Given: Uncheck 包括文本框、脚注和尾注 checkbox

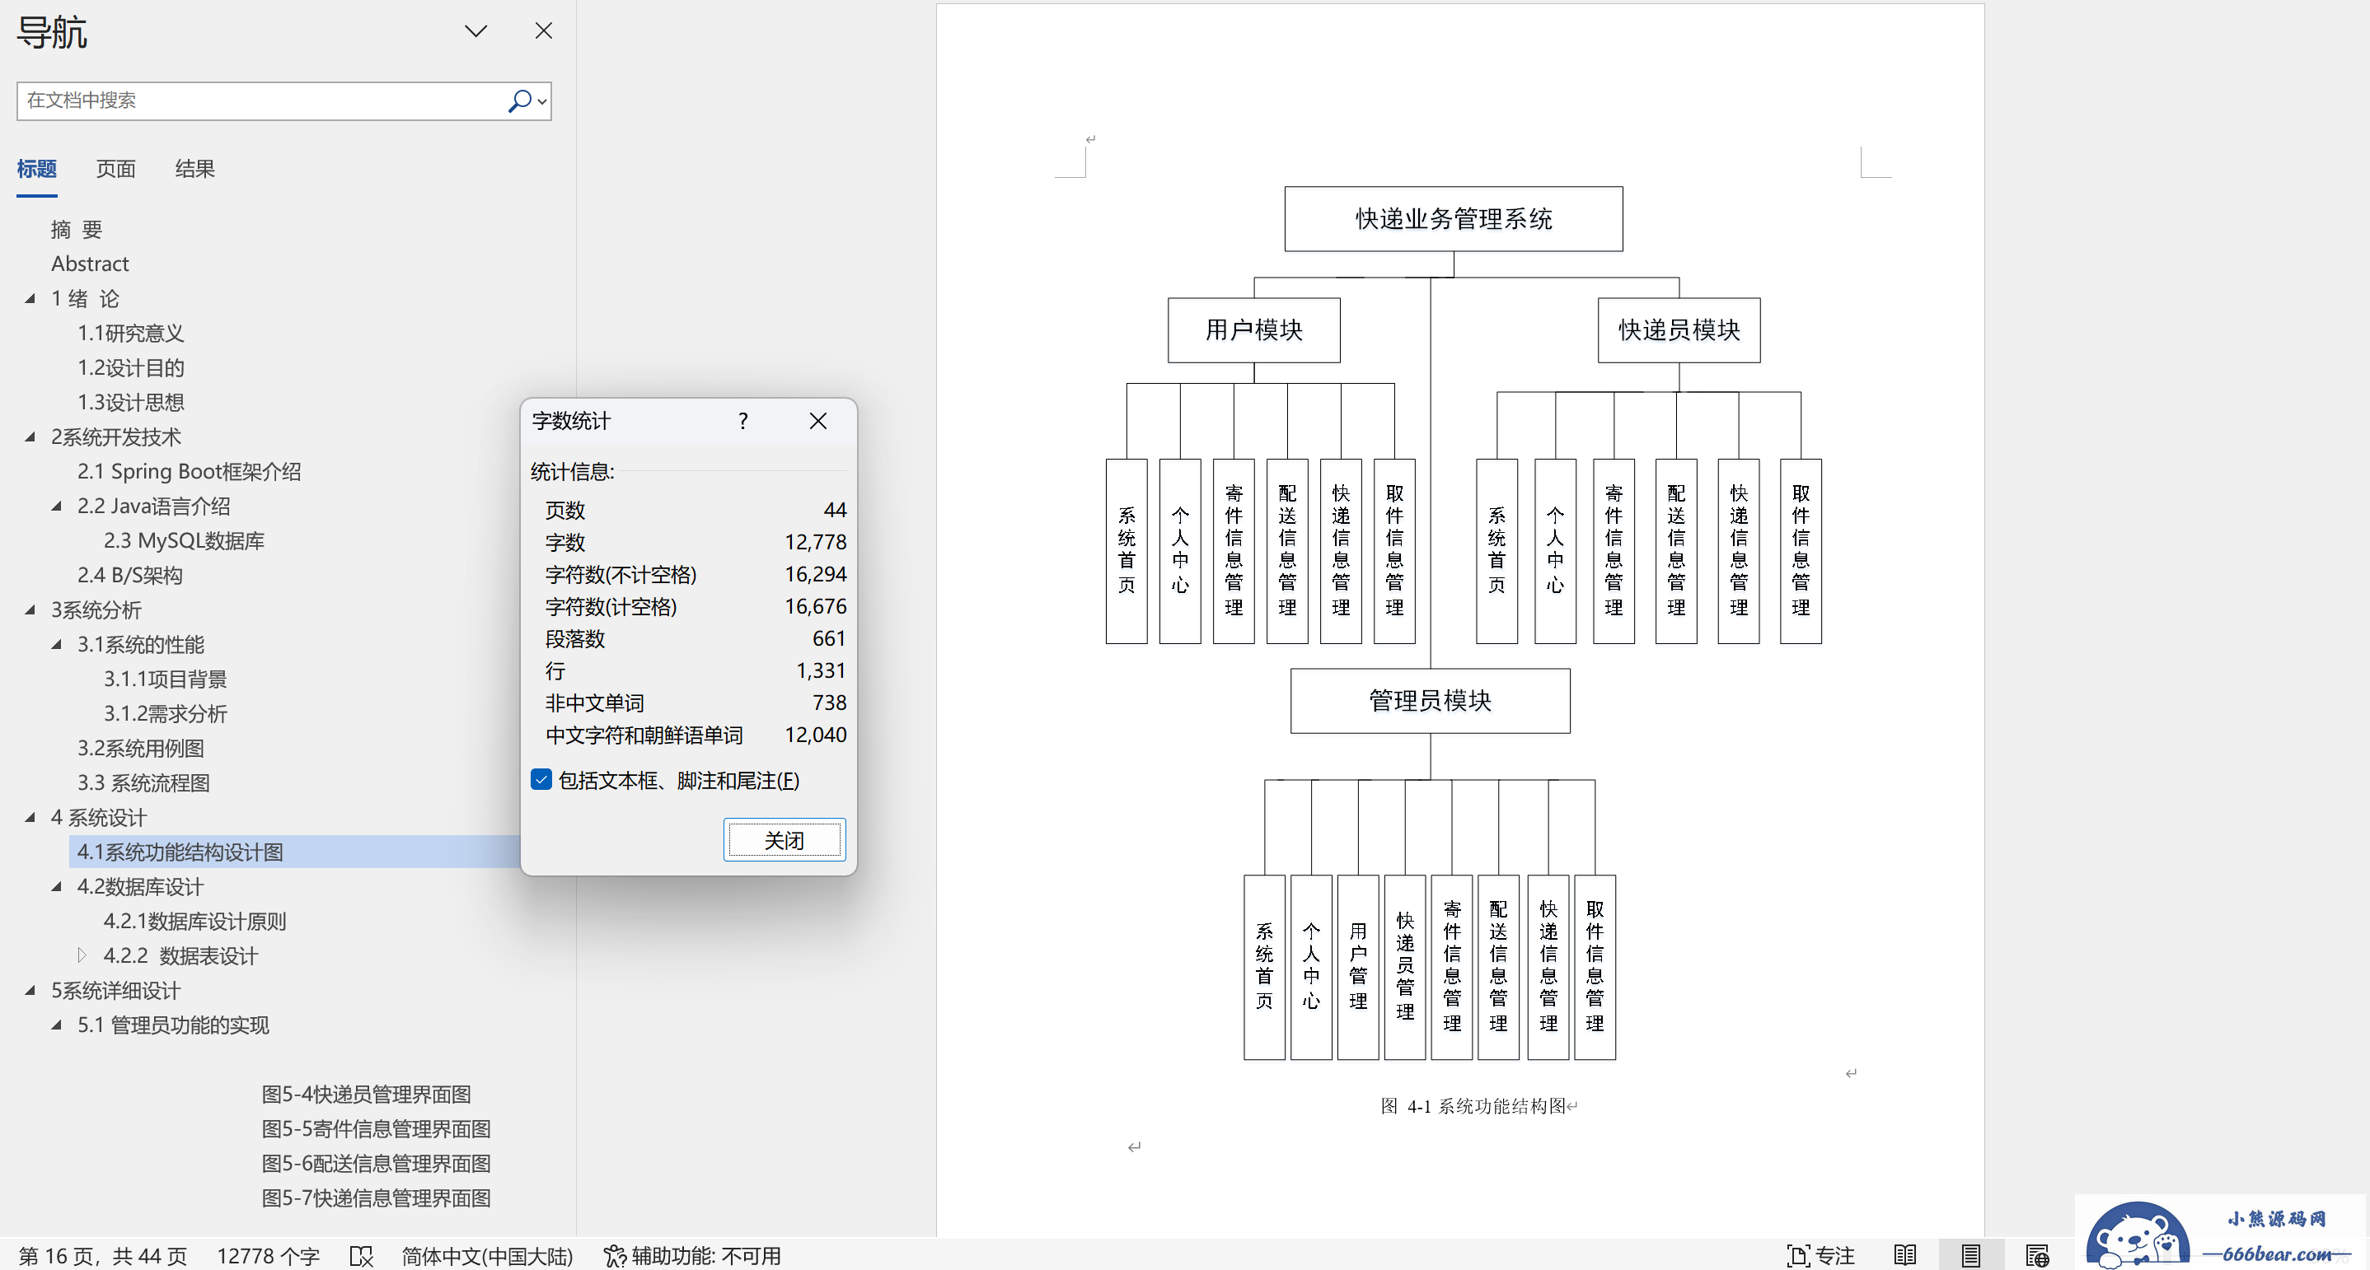Looking at the screenshot, I should 542,780.
